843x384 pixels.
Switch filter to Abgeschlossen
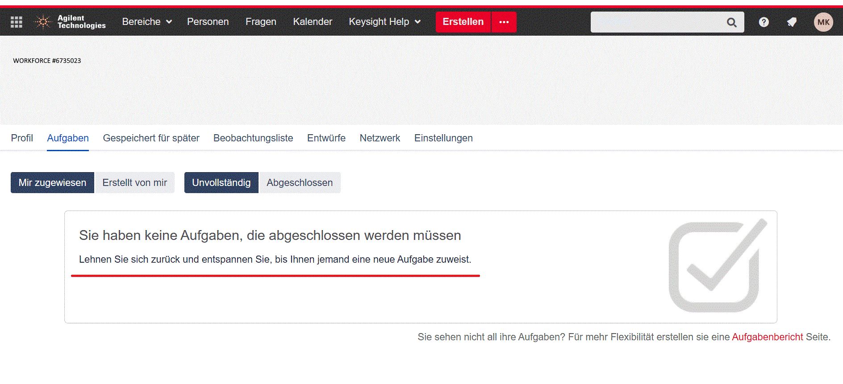pos(300,183)
